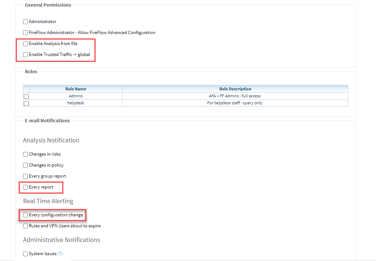Enable Every configuration change alerting

[25, 215]
